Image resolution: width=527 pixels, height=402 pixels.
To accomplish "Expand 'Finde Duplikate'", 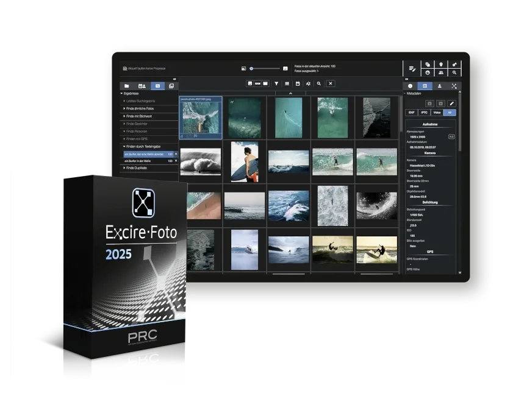I will pyautogui.click(x=124, y=168).
